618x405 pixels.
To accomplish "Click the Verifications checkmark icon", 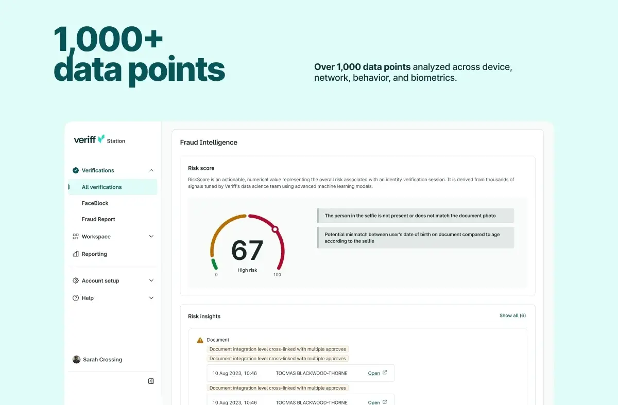I will point(76,170).
